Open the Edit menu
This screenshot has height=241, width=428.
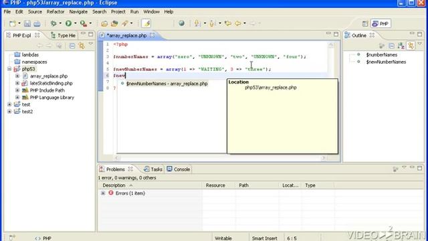click(x=19, y=12)
